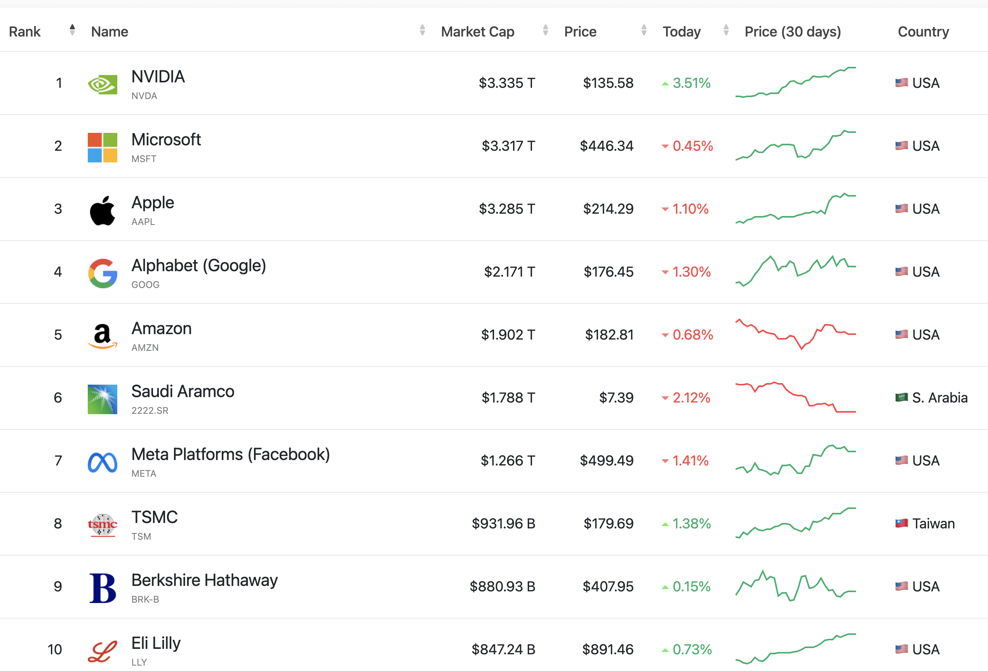Sort by Market Cap arrows

click(x=545, y=30)
